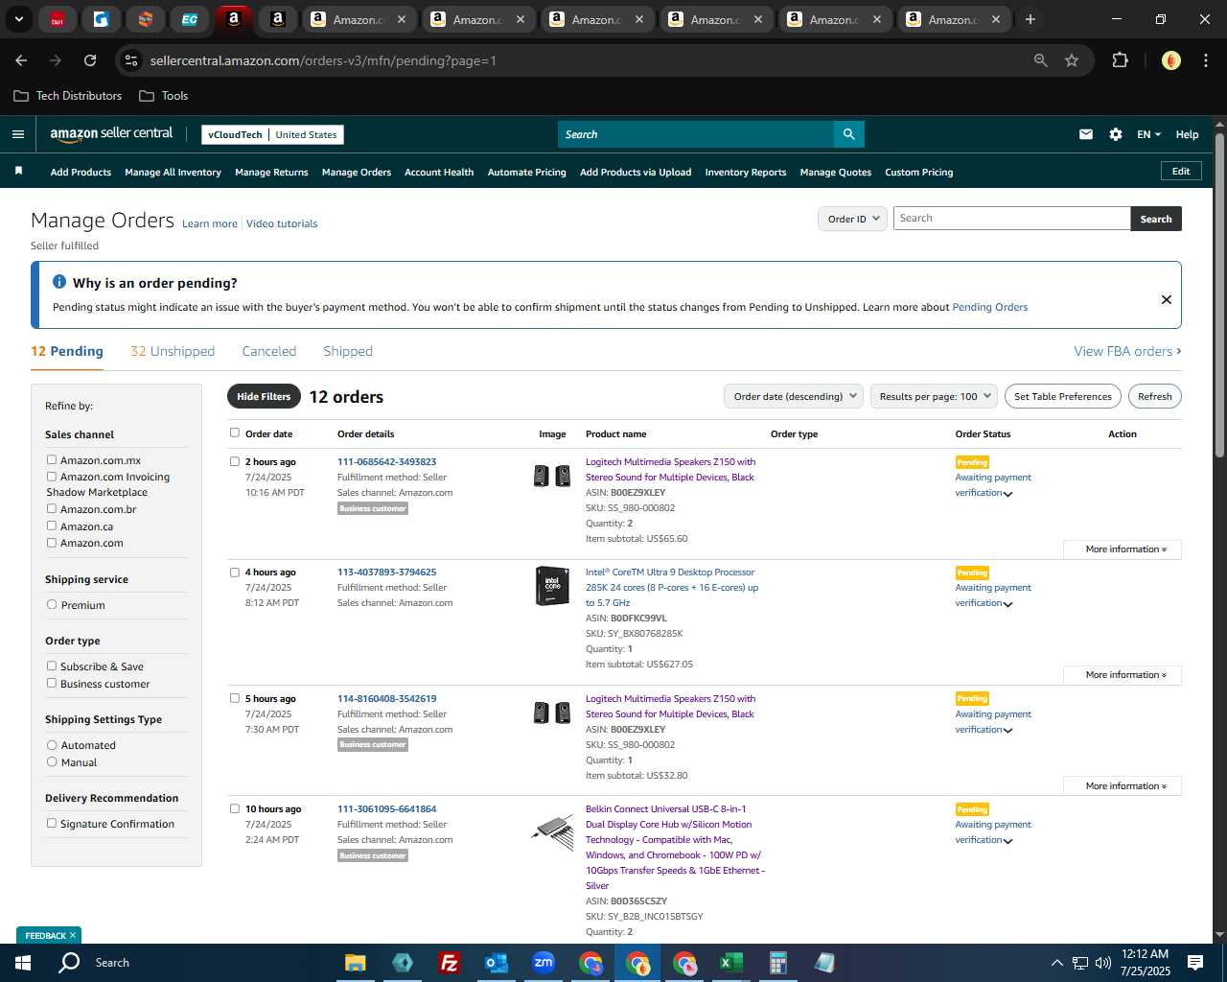This screenshot has width=1227, height=982.
Task: Check the Business customer filter checkbox
Action: click(x=52, y=683)
